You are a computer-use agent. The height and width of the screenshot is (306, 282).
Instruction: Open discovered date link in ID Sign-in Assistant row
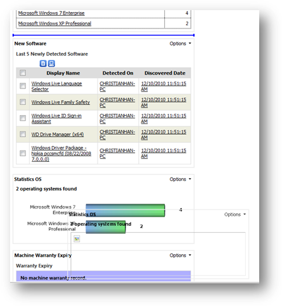(x=163, y=118)
